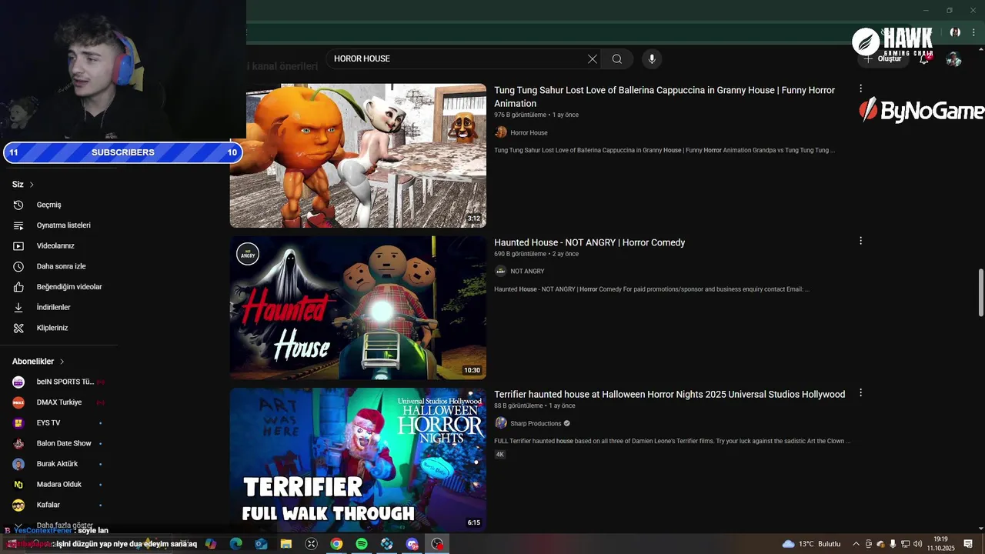
Task: Open options for Tung Tung Sahur video
Action: coord(860,88)
